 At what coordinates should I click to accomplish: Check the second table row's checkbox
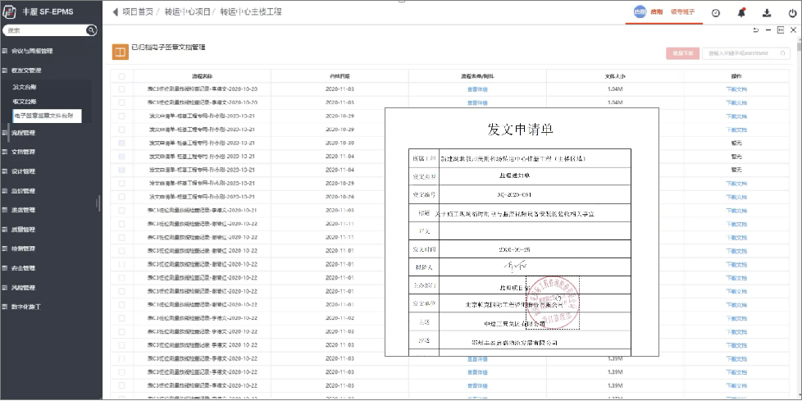tap(121, 103)
